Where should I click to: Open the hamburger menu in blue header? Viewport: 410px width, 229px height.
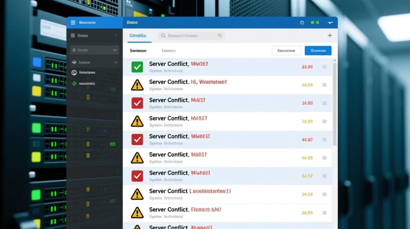coord(73,23)
